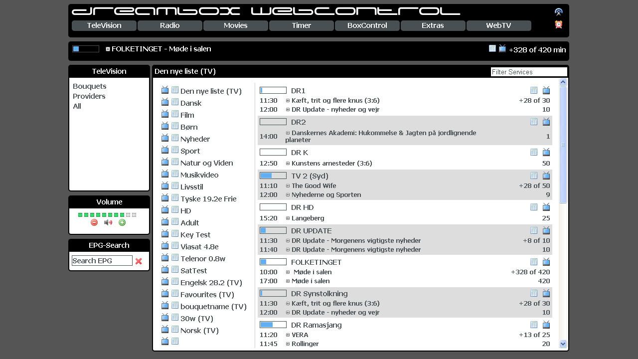Open the Extras menu tab
Image resolution: width=638 pixels, height=359 pixels.
point(433,25)
